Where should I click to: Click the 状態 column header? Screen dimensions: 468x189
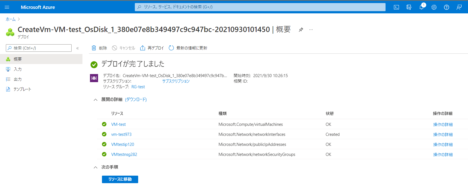330,114
